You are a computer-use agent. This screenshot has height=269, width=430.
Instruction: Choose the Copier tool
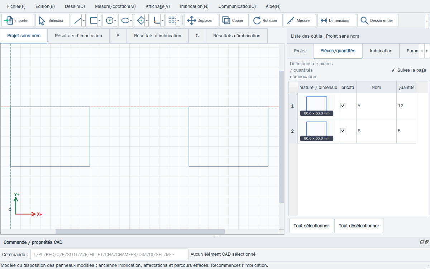coord(234,20)
